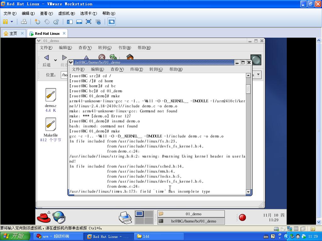Click the red alert notification icon in panel
The image size is (322, 241).
pos(242,217)
